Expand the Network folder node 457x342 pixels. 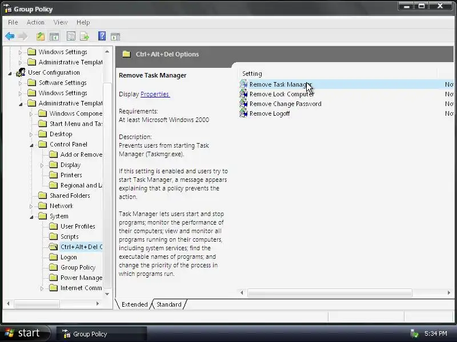click(x=31, y=206)
